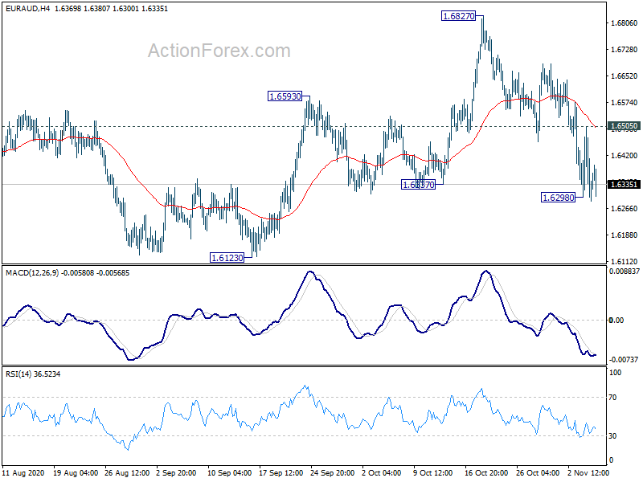Screen dimensions: 643x482
Task: Click the 17 Sep 12:00 time label
Action: pos(281,473)
